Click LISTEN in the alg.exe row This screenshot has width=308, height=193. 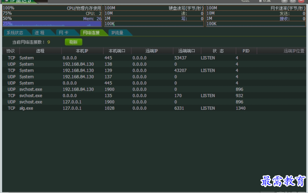tap(208, 108)
